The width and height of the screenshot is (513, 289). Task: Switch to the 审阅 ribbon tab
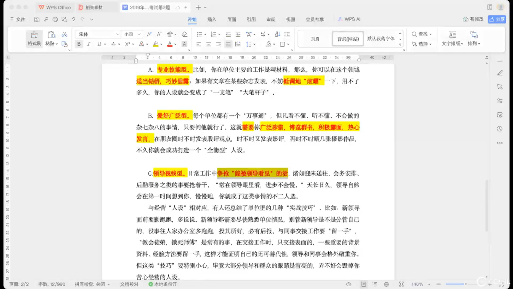coord(271,19)
